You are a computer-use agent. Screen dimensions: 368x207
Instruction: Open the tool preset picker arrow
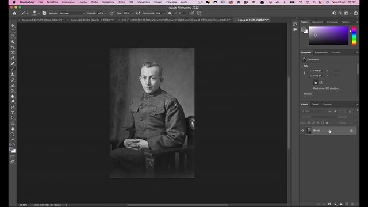click(27, 13)
